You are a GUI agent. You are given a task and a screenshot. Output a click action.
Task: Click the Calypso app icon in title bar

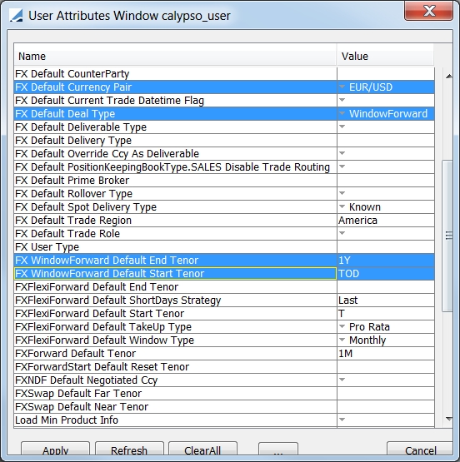point(16,15)
